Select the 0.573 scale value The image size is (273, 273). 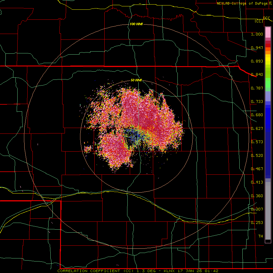[257, 142]
